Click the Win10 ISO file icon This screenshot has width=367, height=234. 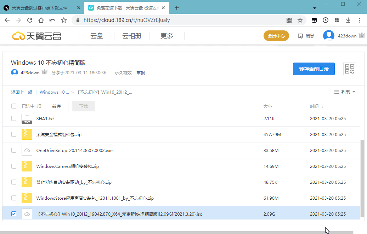[x=27, y=214]
